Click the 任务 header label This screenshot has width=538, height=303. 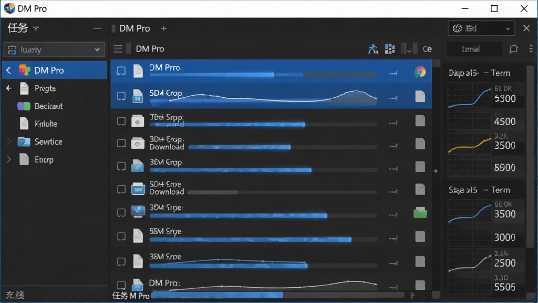click(17, 28)
